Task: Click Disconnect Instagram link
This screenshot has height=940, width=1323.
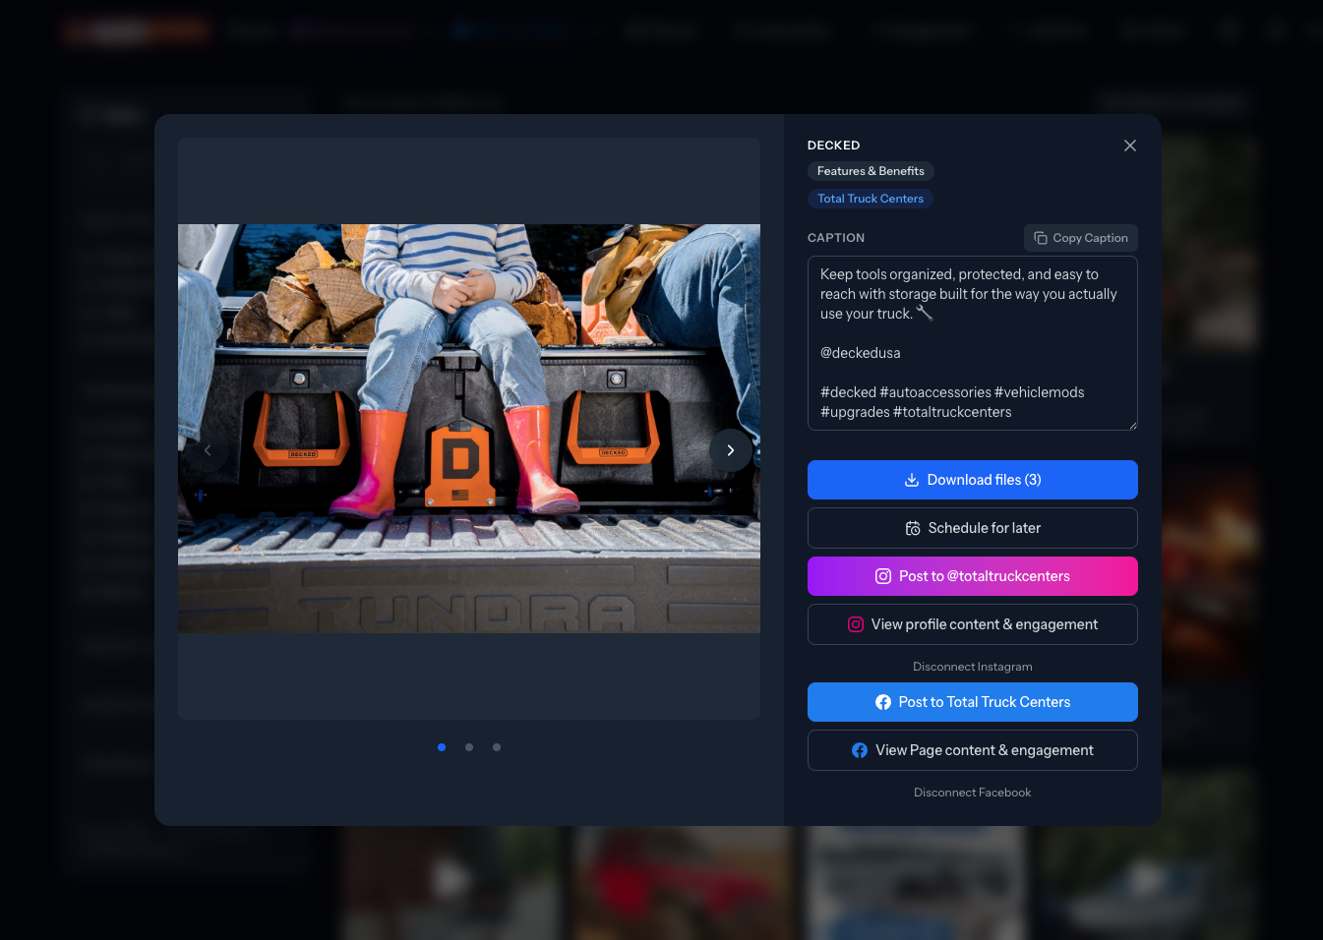Action: tap(973, 667)
